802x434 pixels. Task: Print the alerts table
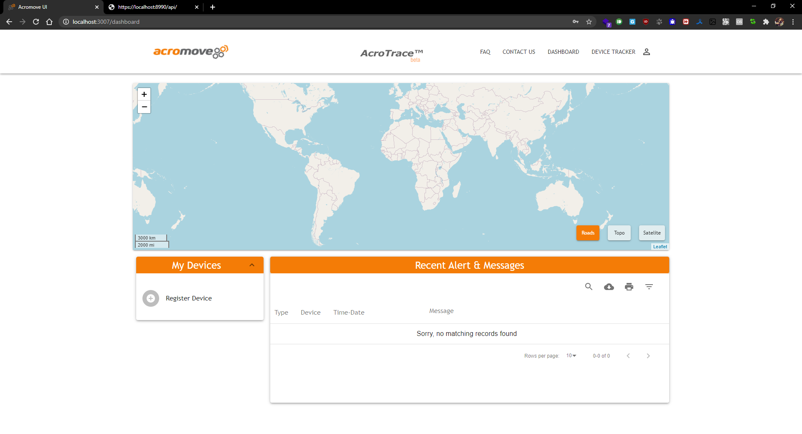629,287
